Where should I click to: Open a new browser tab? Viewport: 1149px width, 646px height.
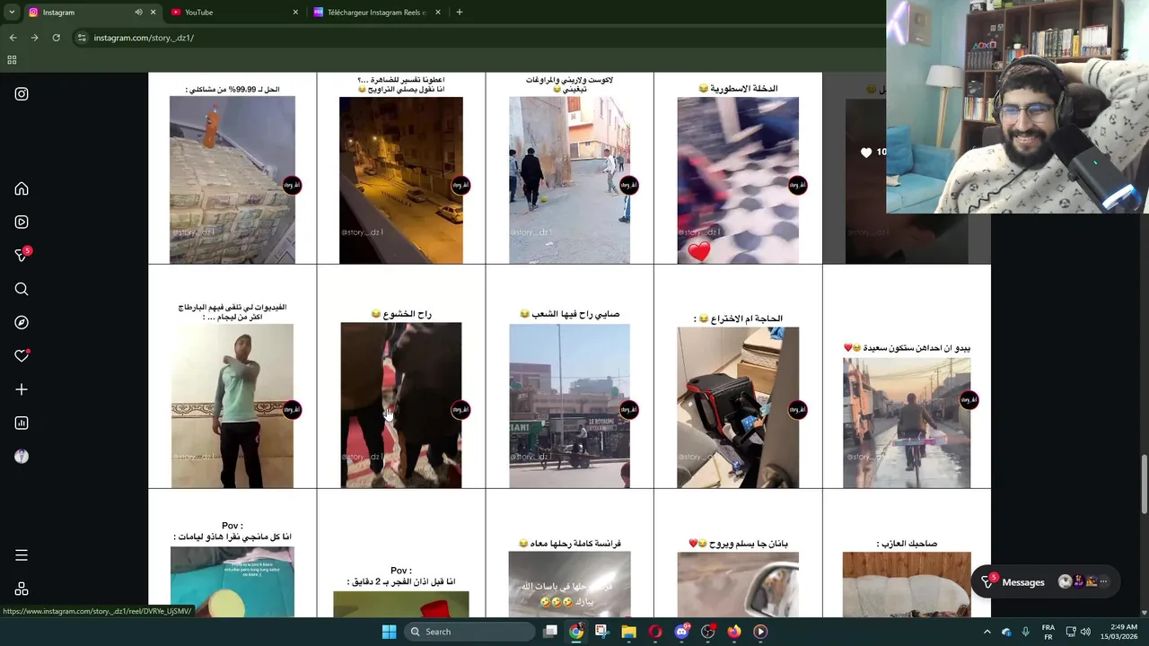(x=460, y=13)
